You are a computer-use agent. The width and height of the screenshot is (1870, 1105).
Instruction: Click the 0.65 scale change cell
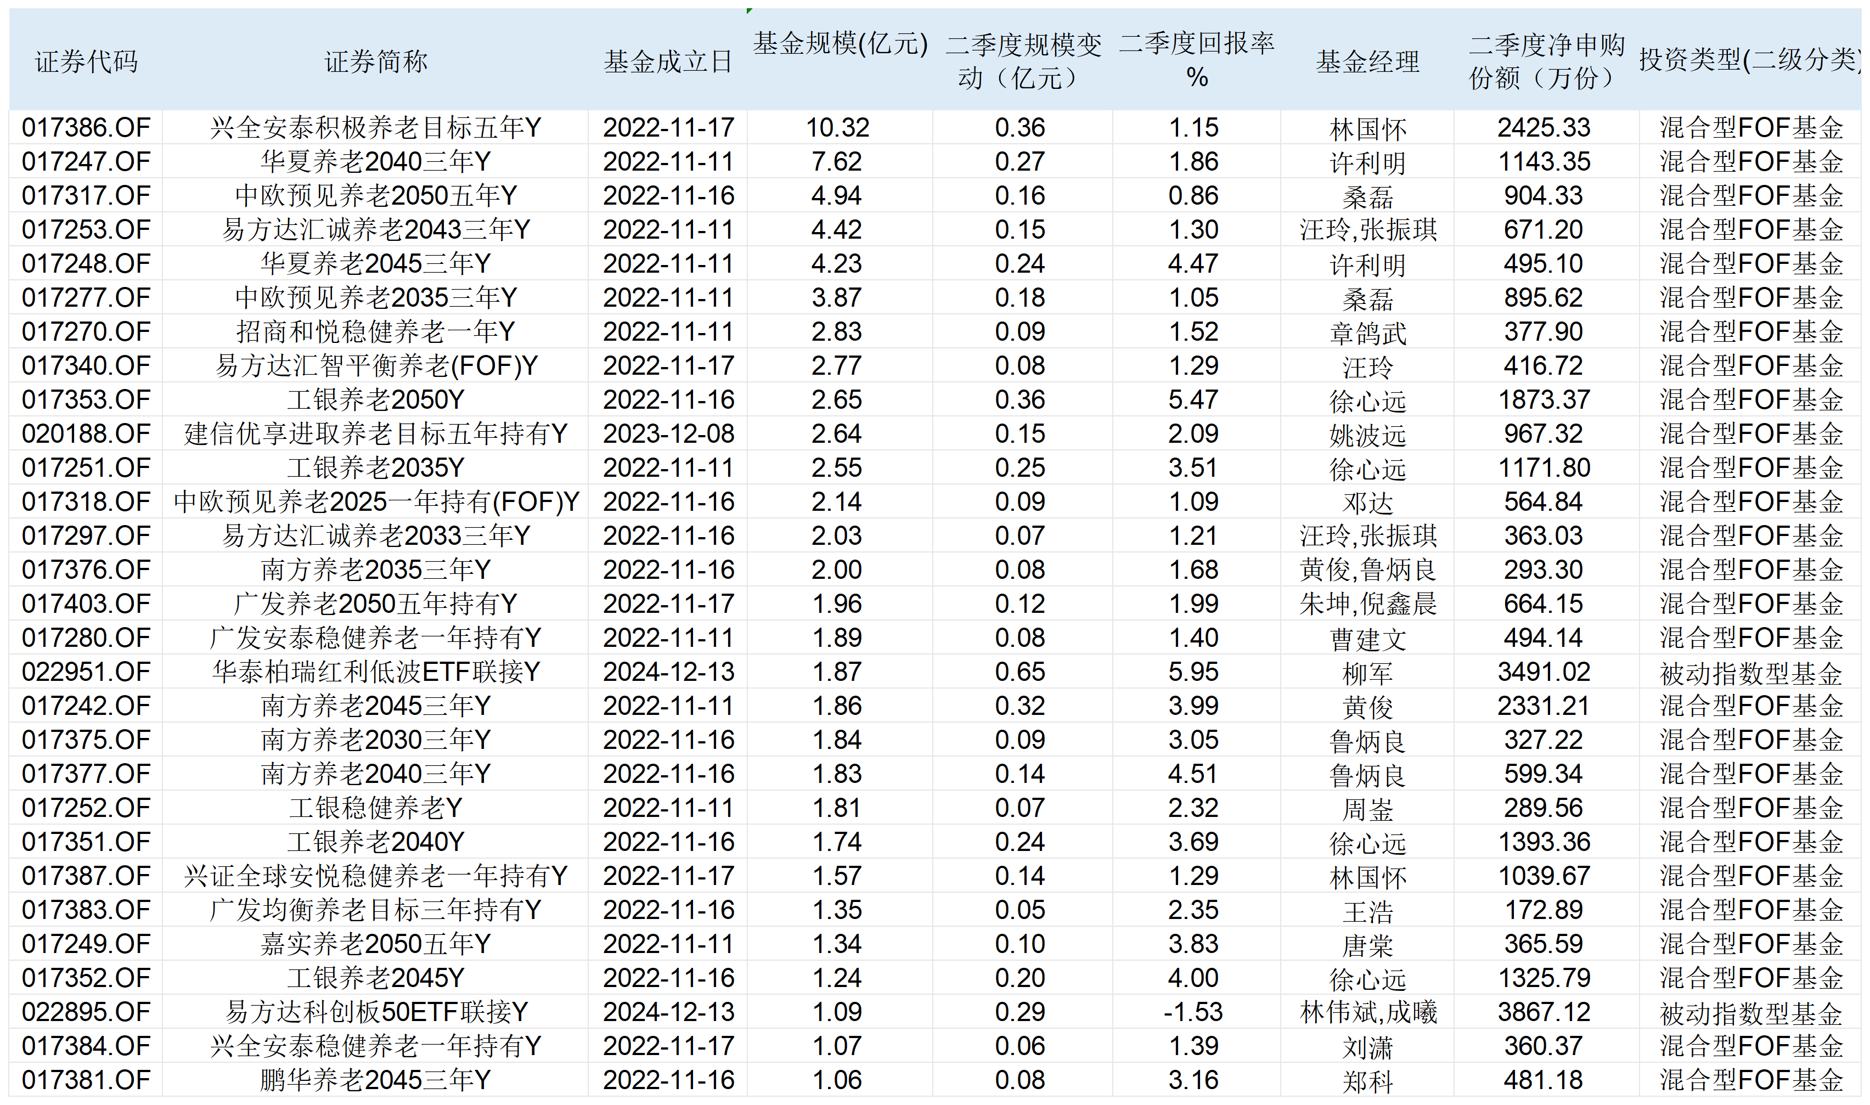[x=1022, y=672]
